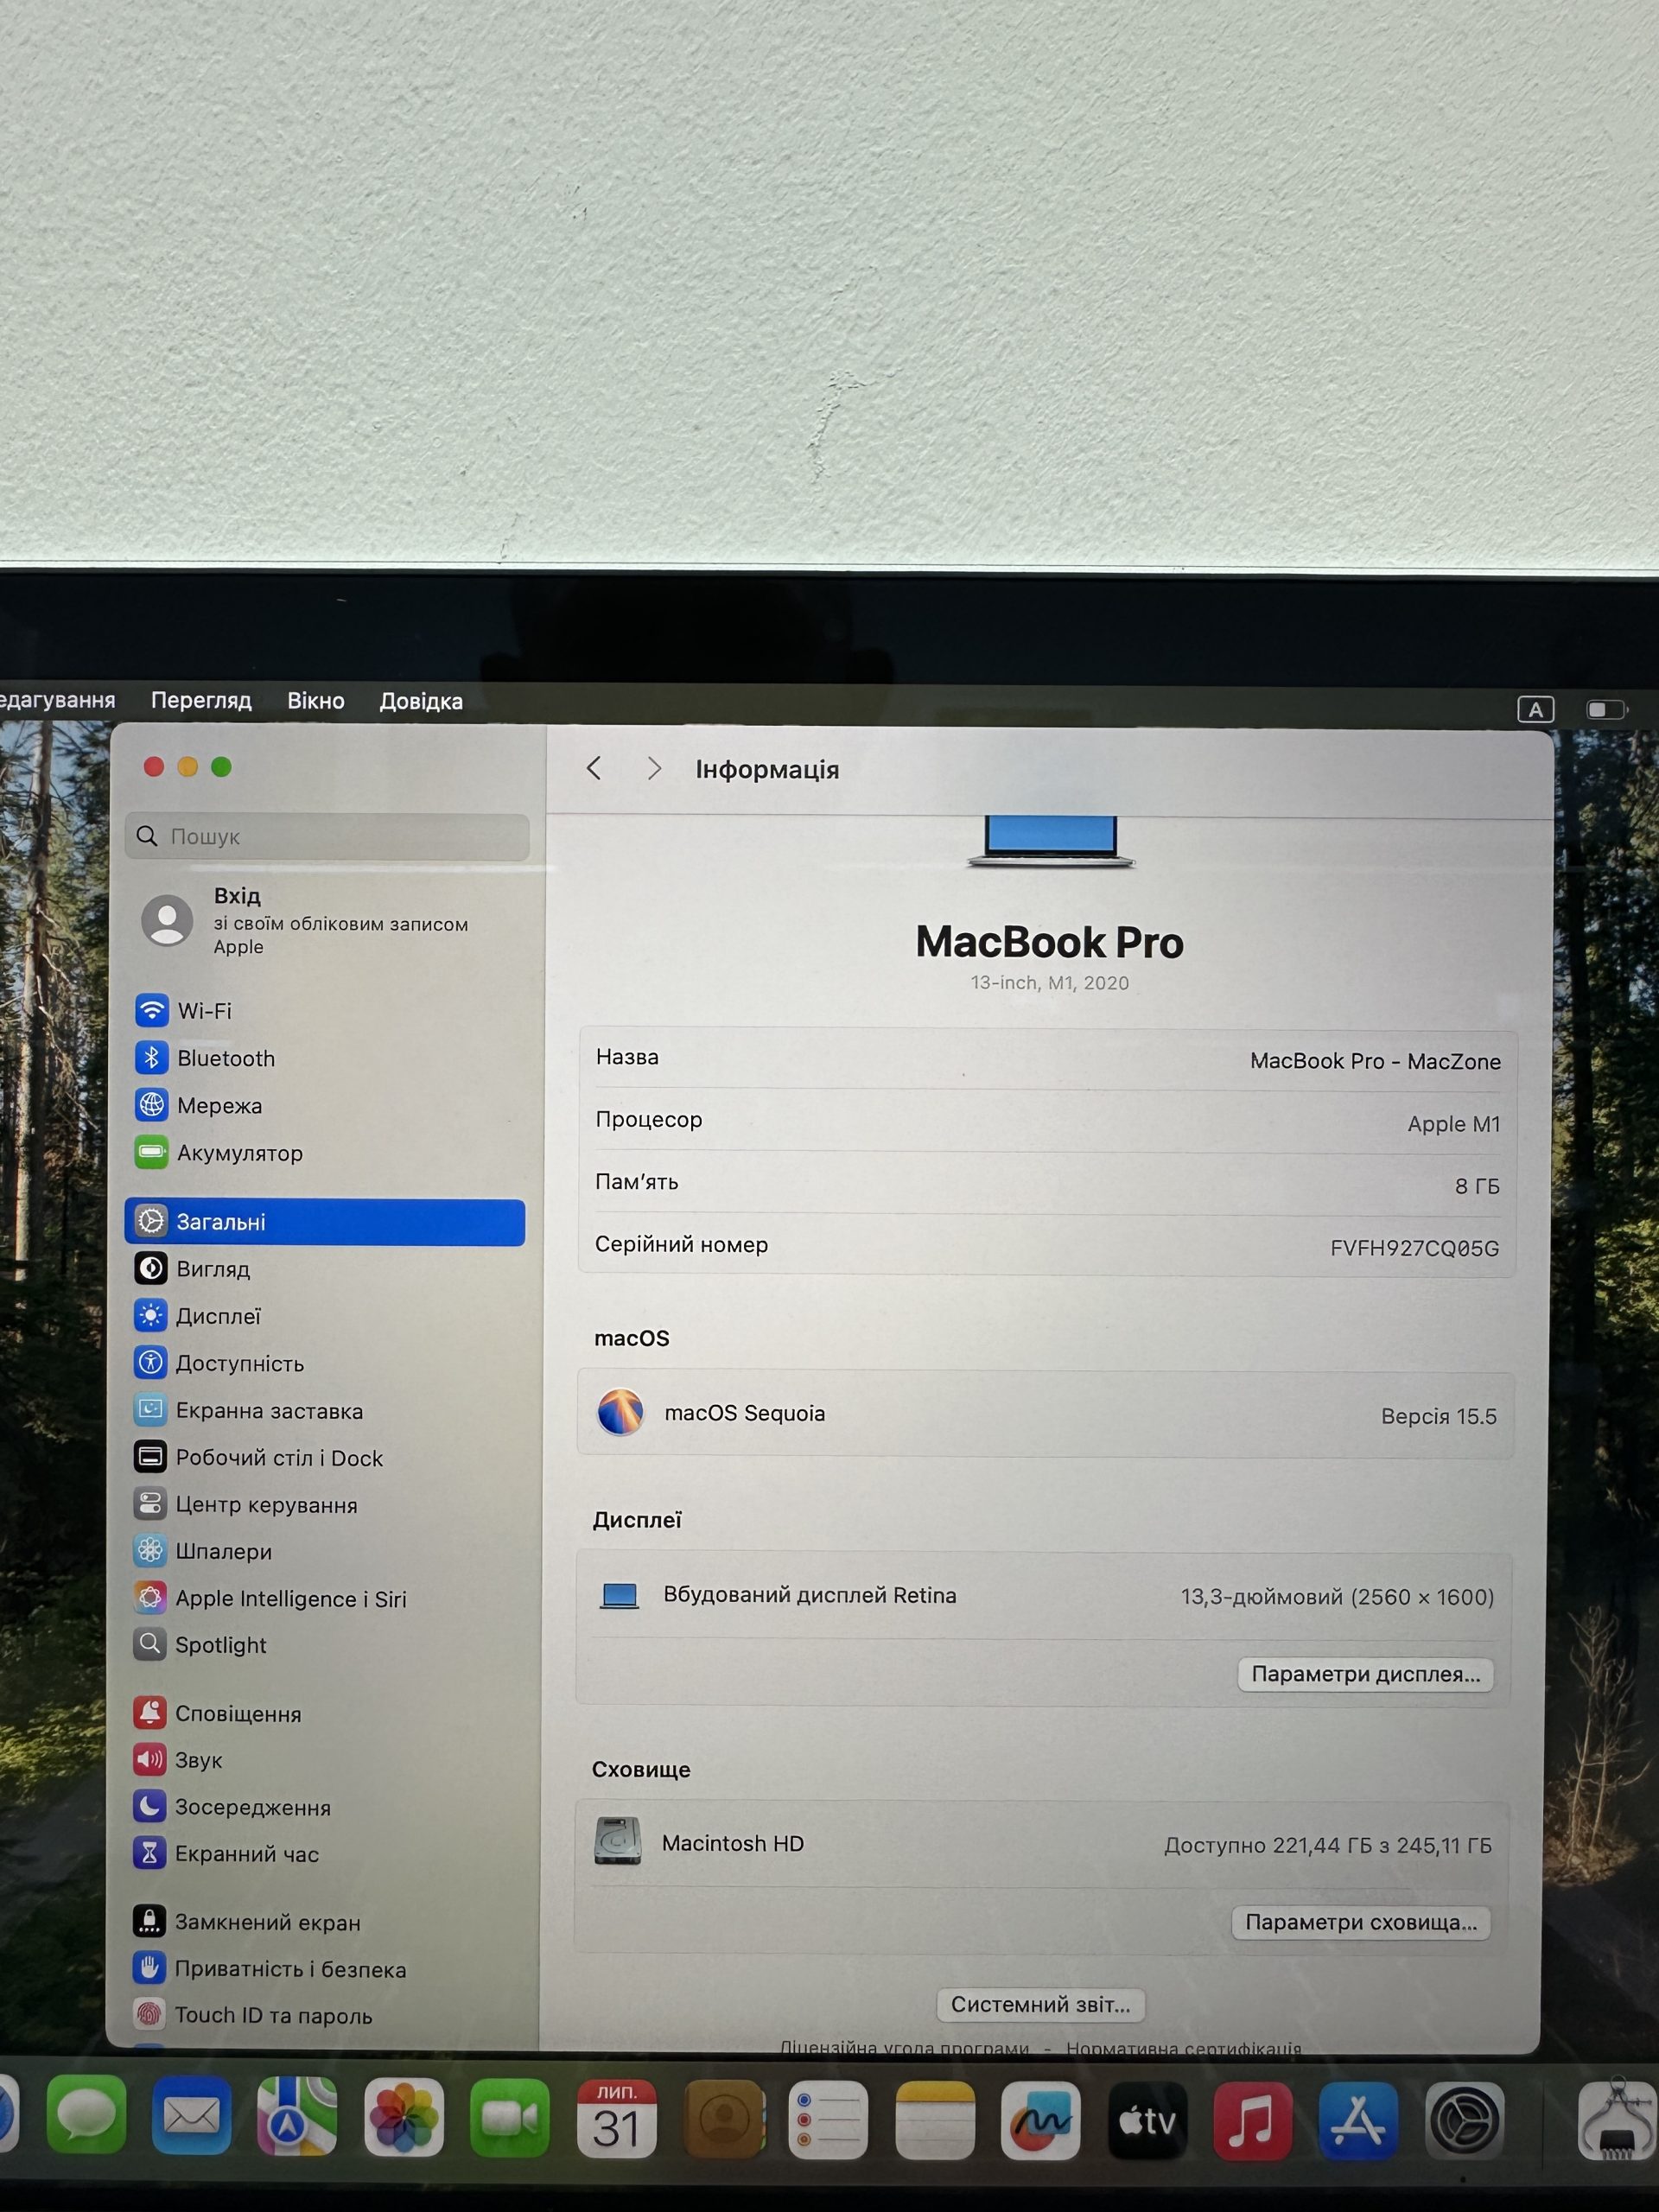Click the 8 ГБ memory value
The image size is (1659, 2212).
pyautogui.click(x=1477, y=1186)
